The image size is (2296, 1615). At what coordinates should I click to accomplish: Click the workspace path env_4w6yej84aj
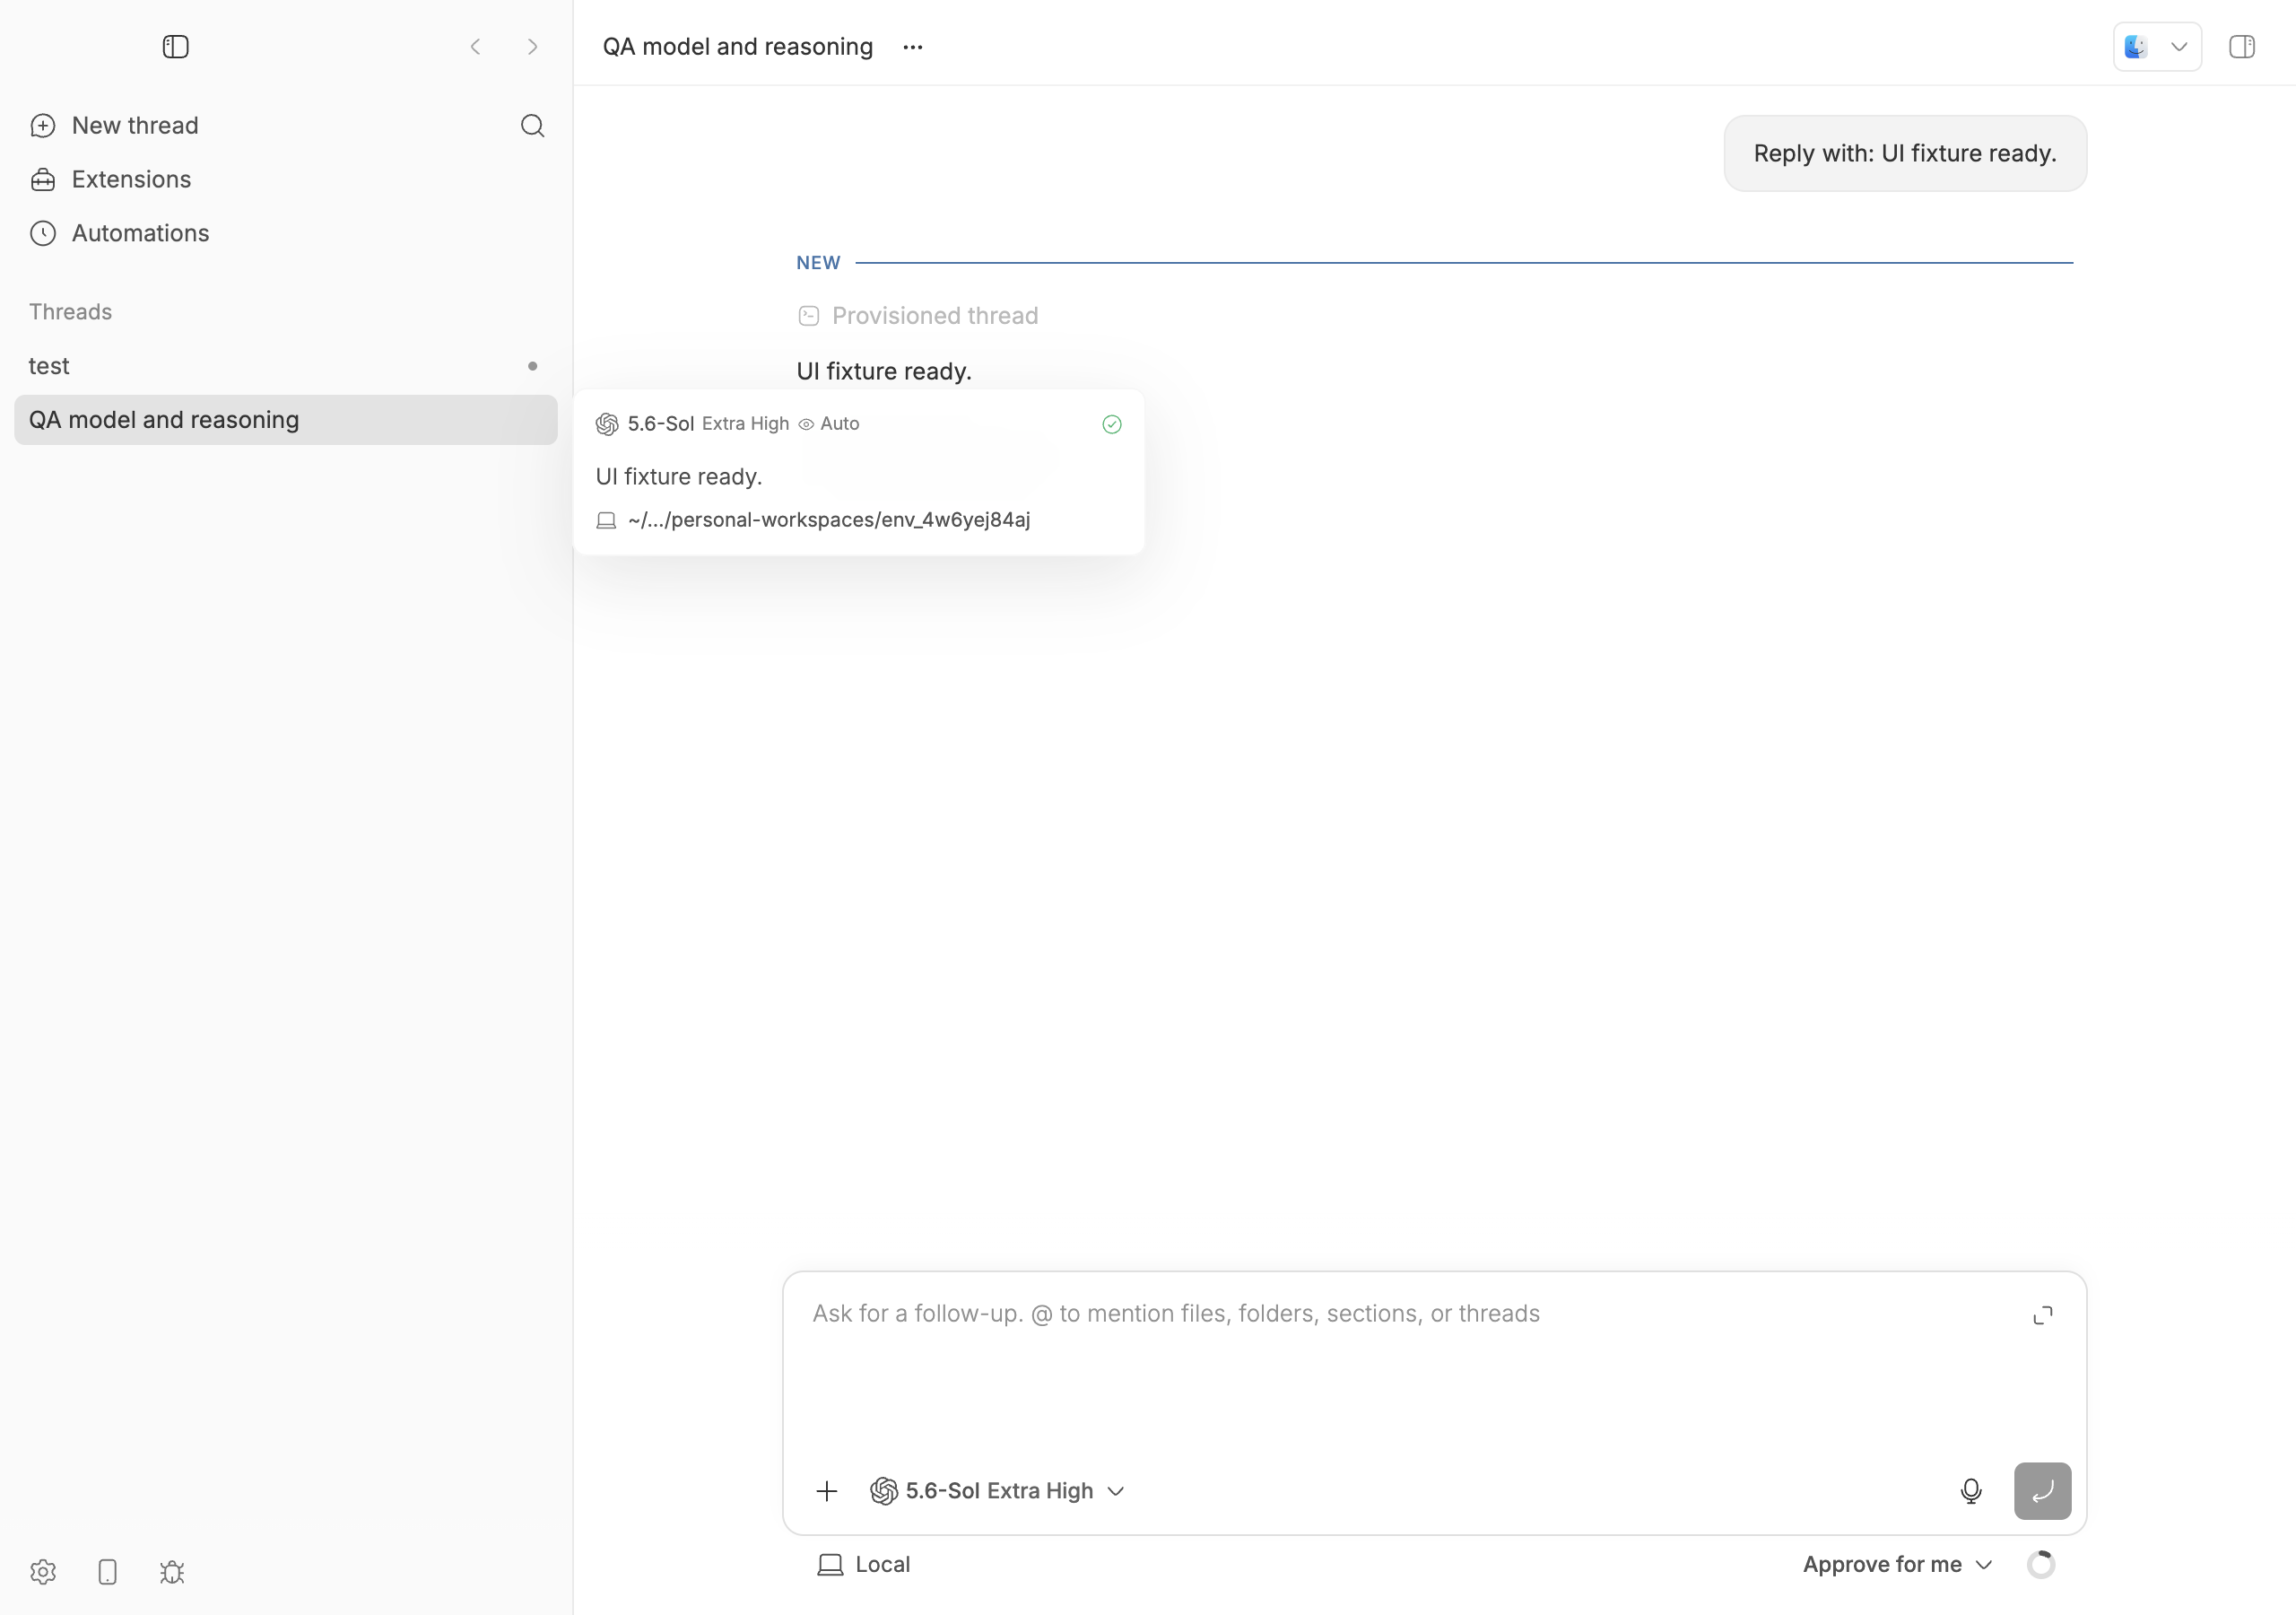[x=829, y=520]
